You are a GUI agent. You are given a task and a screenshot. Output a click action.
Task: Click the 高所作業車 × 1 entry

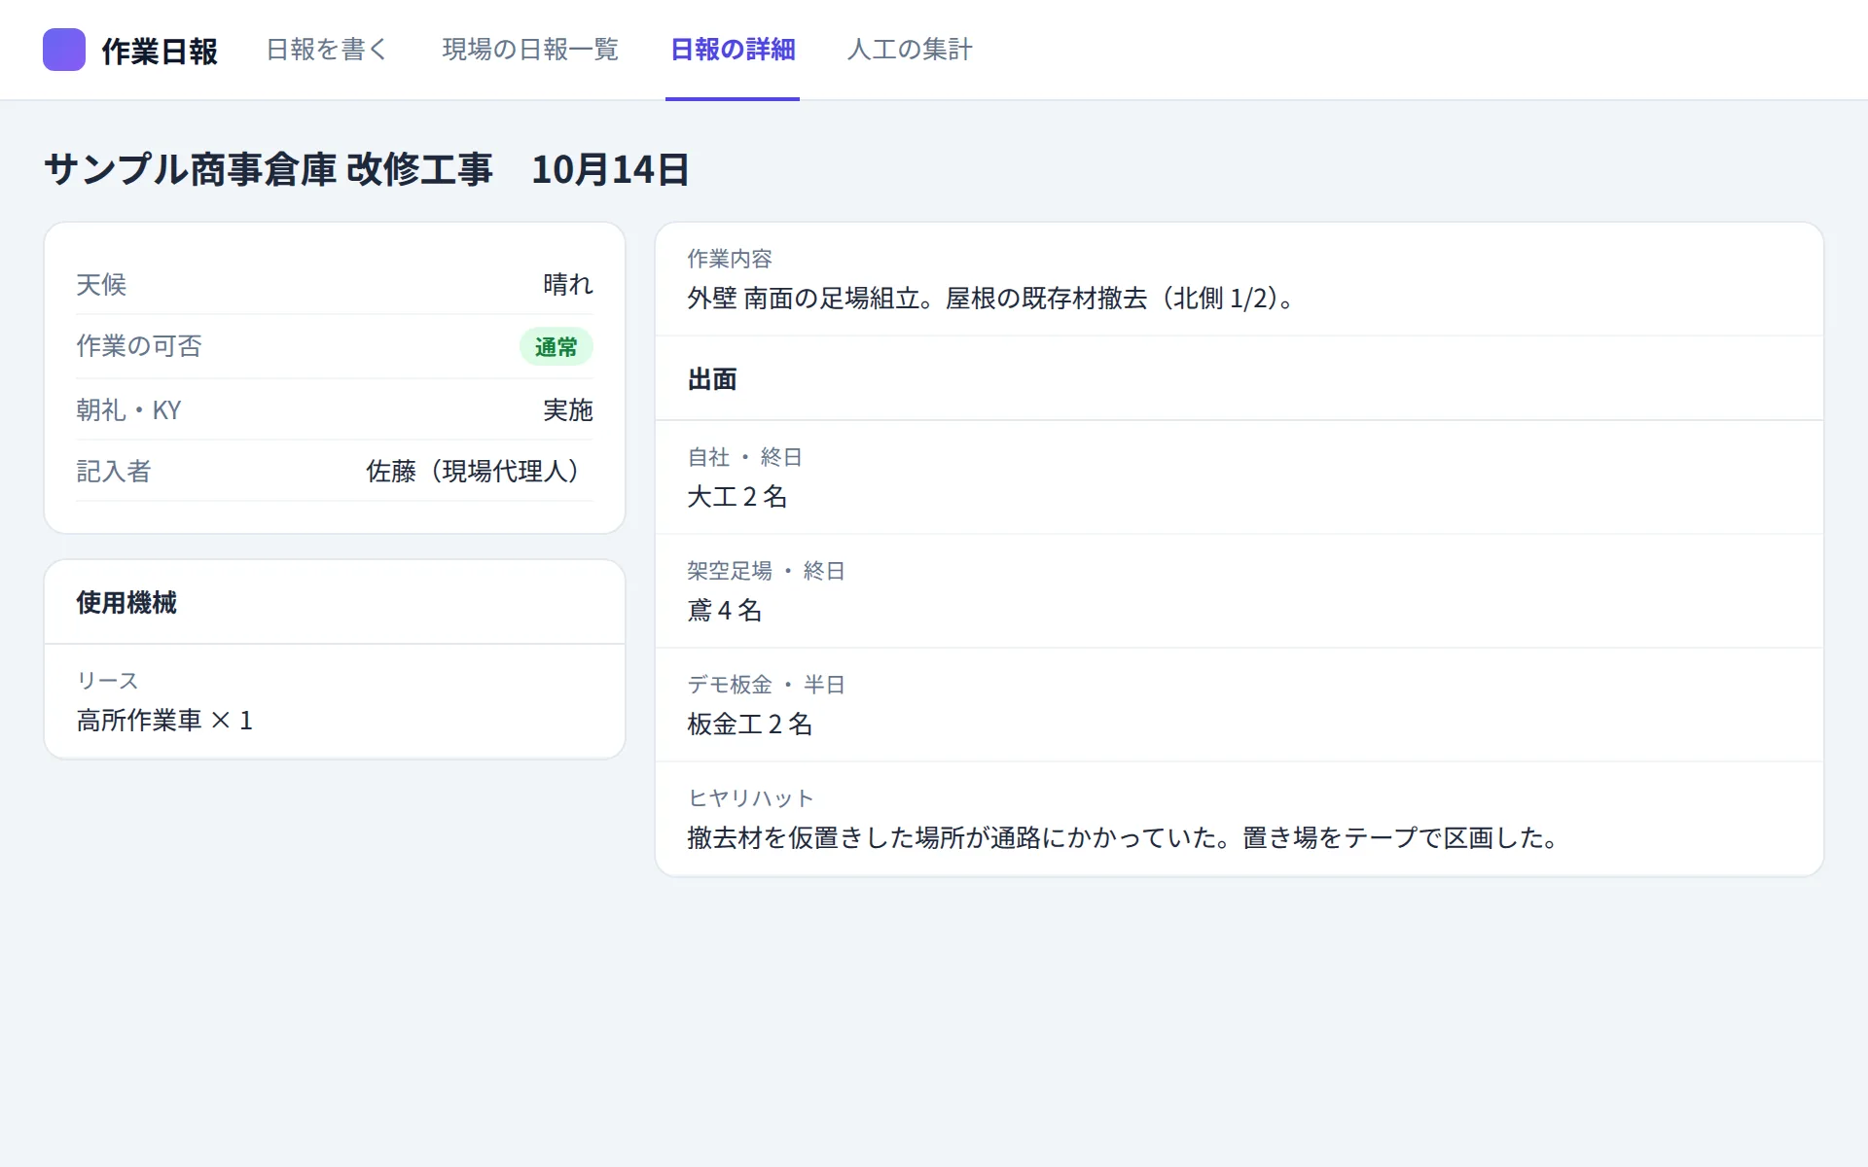(164, 721)
